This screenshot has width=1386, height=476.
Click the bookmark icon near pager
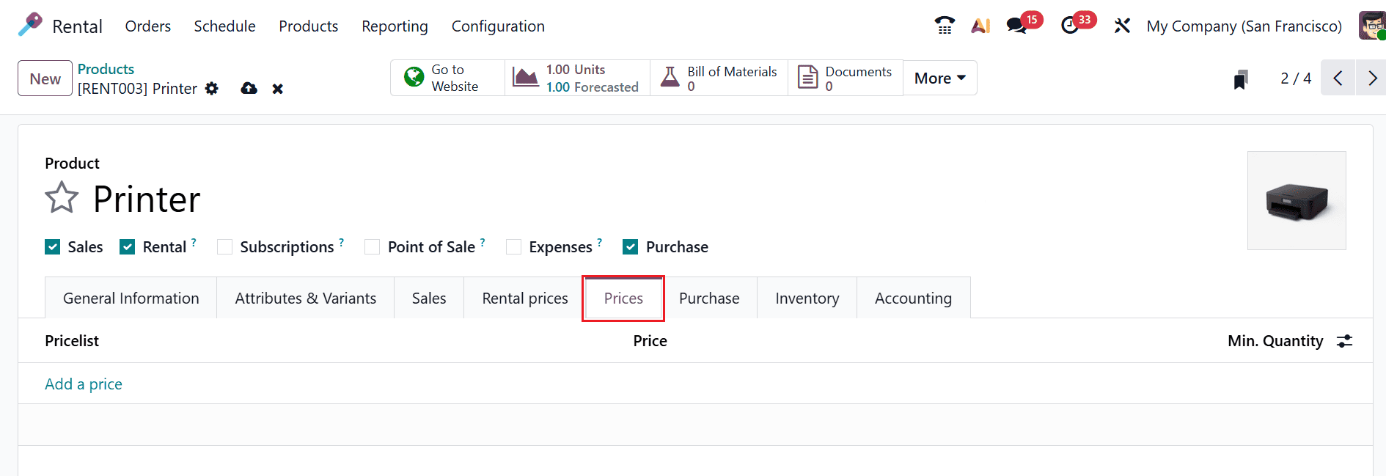tap(1240, 78)
